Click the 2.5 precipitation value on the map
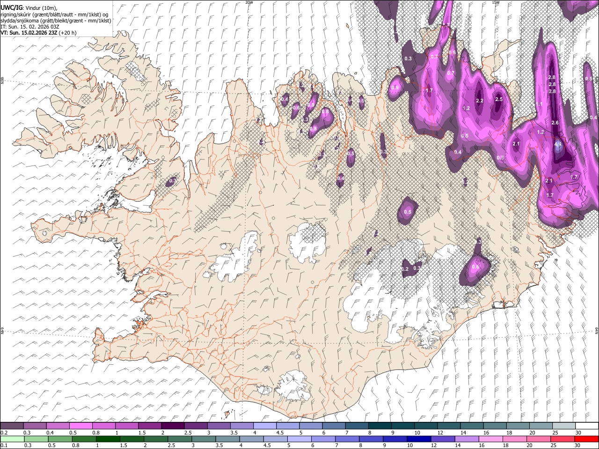Viewport: 599px width, 449px height. pyautogui.click(x=498, y=99)
